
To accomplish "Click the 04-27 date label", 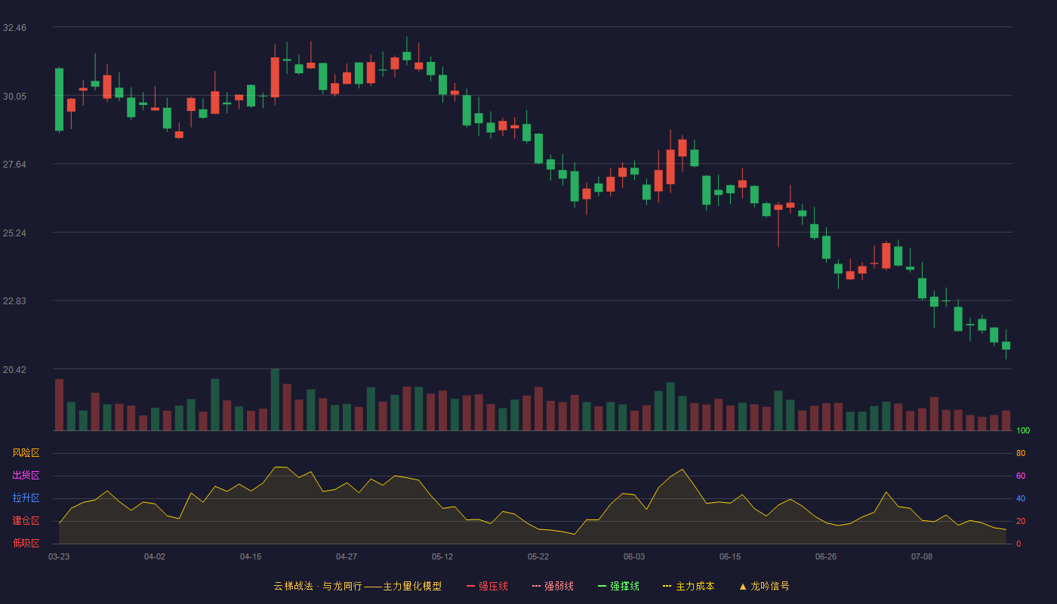I will tap(347, 556).
